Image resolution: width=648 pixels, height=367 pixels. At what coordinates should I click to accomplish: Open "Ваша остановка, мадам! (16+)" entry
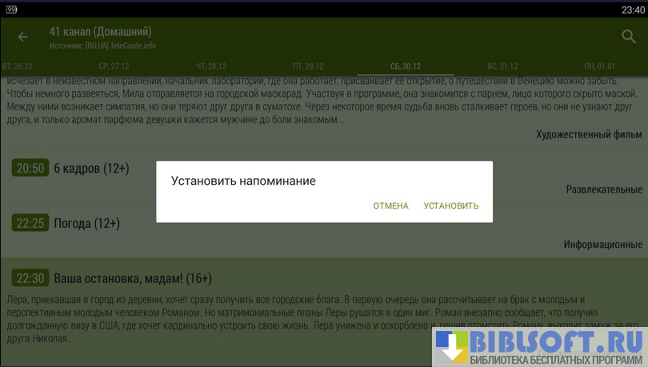pyautogui.click(x=132, y=278)
